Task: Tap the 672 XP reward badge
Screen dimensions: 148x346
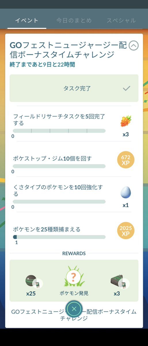Action: [x=126, y=160]
